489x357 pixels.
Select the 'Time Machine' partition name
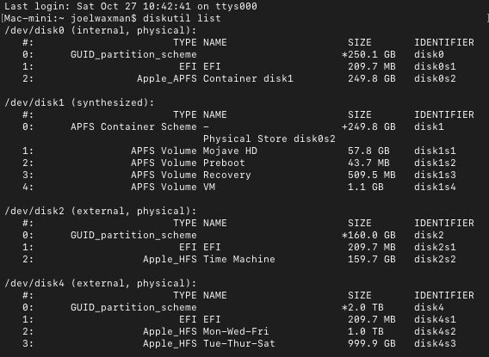[238, 259]
